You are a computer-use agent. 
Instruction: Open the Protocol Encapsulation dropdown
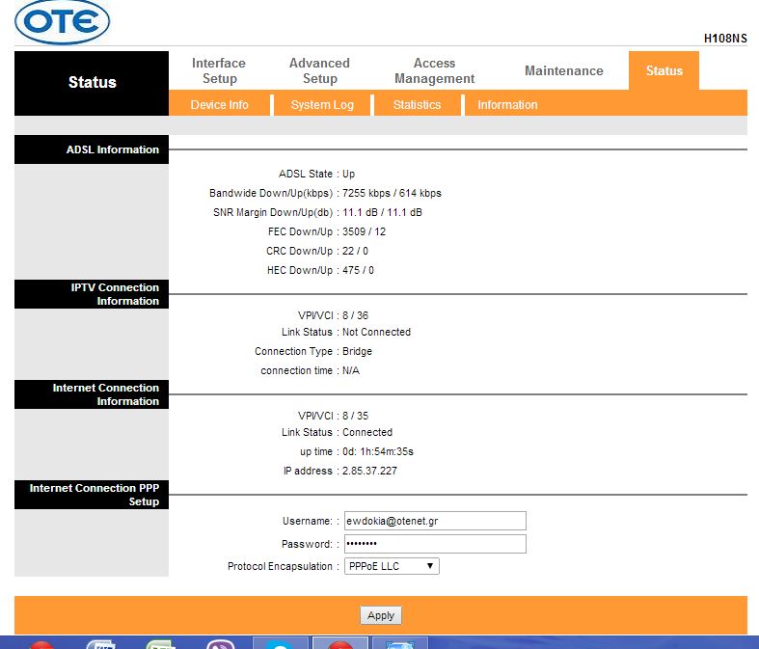click(392, 566)
